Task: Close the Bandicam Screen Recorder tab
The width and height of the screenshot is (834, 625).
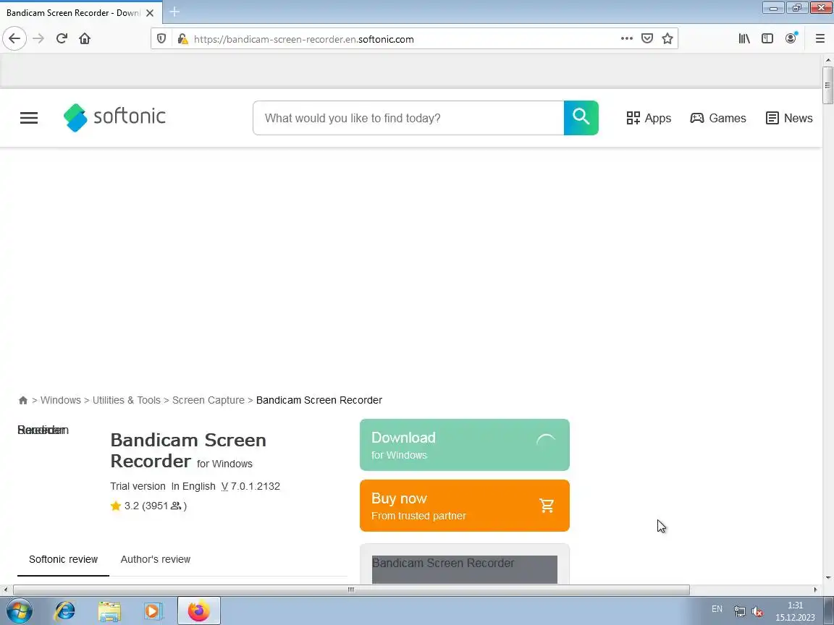Action: (x=150, y=13)
